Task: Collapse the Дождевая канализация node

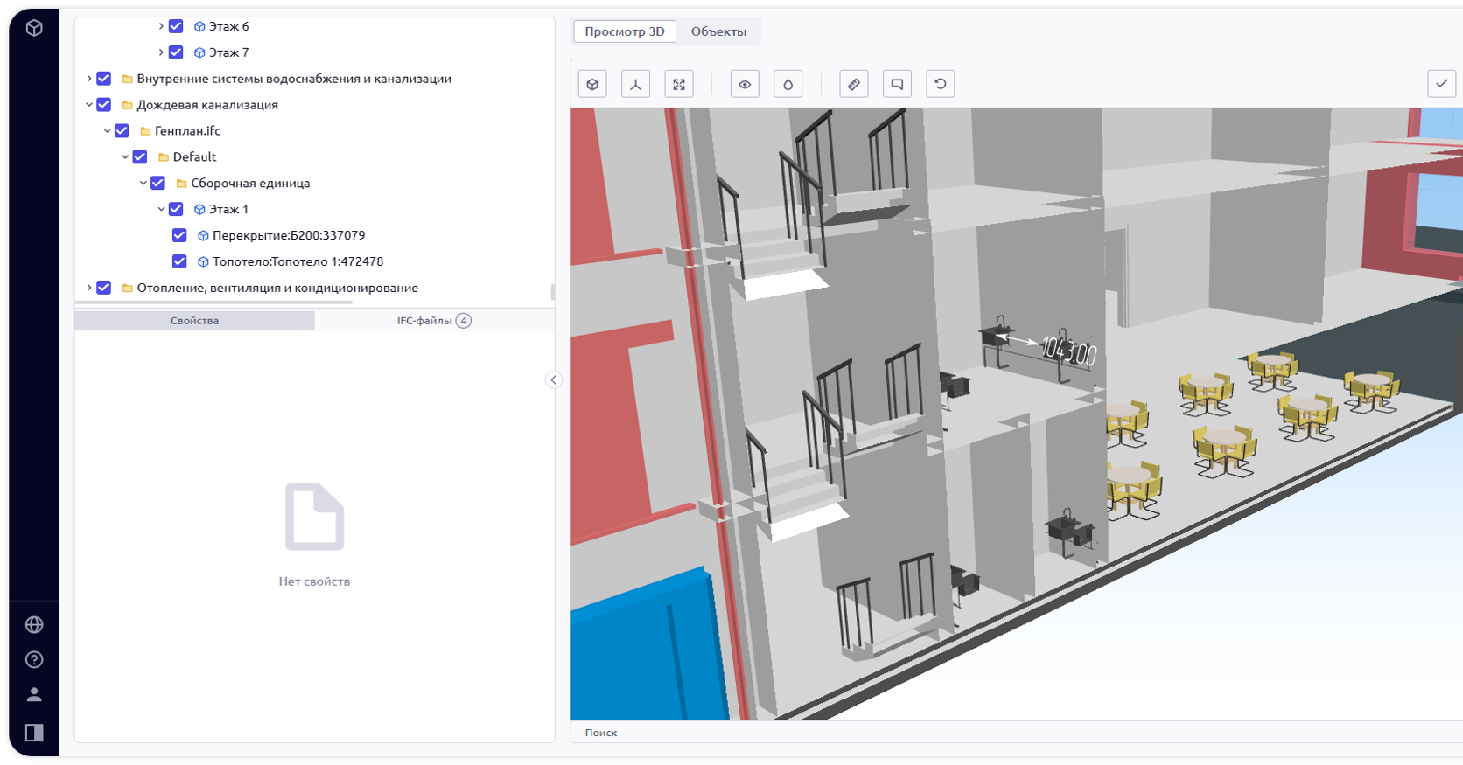Action: pos(89,105)
